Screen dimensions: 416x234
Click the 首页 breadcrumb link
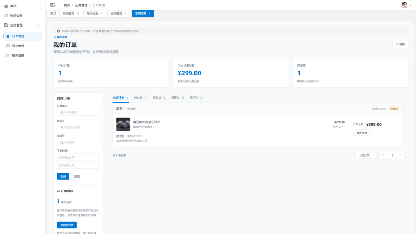click(x=67, y=5)
